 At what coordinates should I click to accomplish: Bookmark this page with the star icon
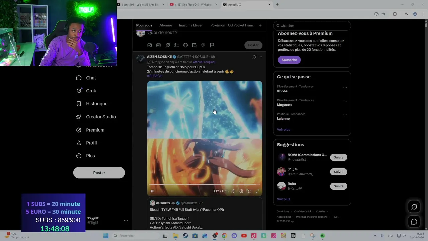coord(384,14)
